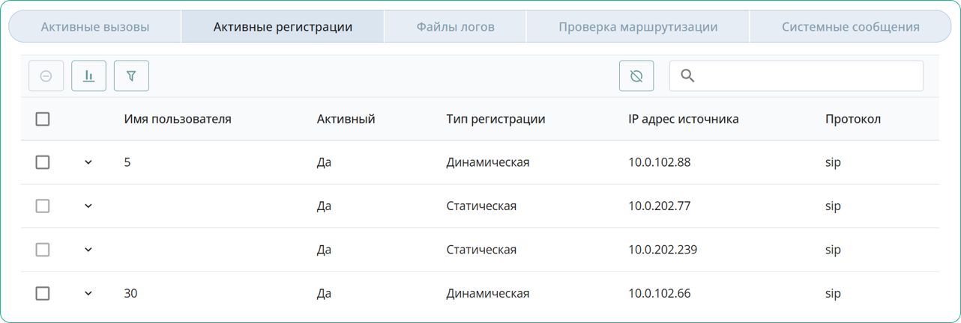Switch to the Активные вызовы tab
Screen dimensions: 961x323
(x=95, y=27)
